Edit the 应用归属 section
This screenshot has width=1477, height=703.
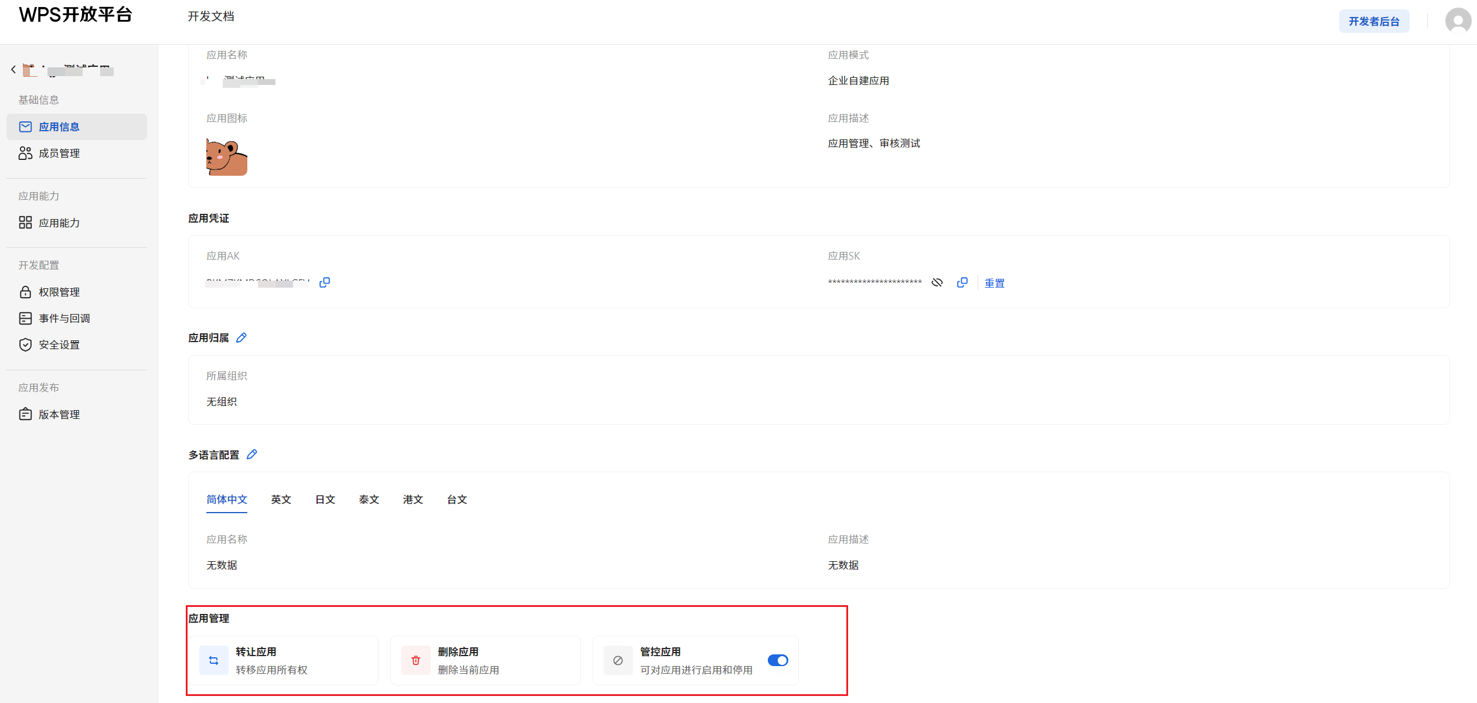(241, 337)
